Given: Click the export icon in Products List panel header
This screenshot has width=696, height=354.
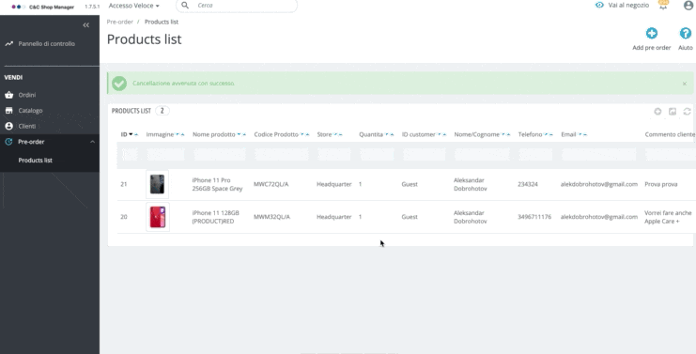Looking at the screenshot, I should [x=673, y=112].
